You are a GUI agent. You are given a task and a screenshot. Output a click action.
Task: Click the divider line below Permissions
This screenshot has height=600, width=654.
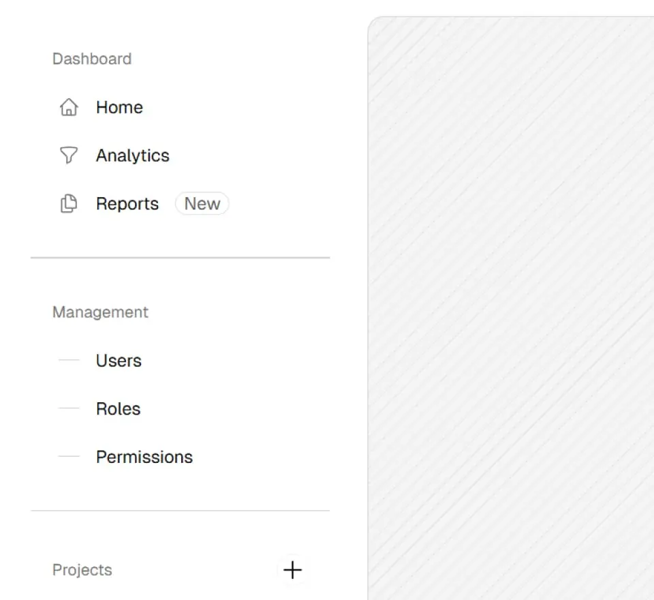[180, 511]
